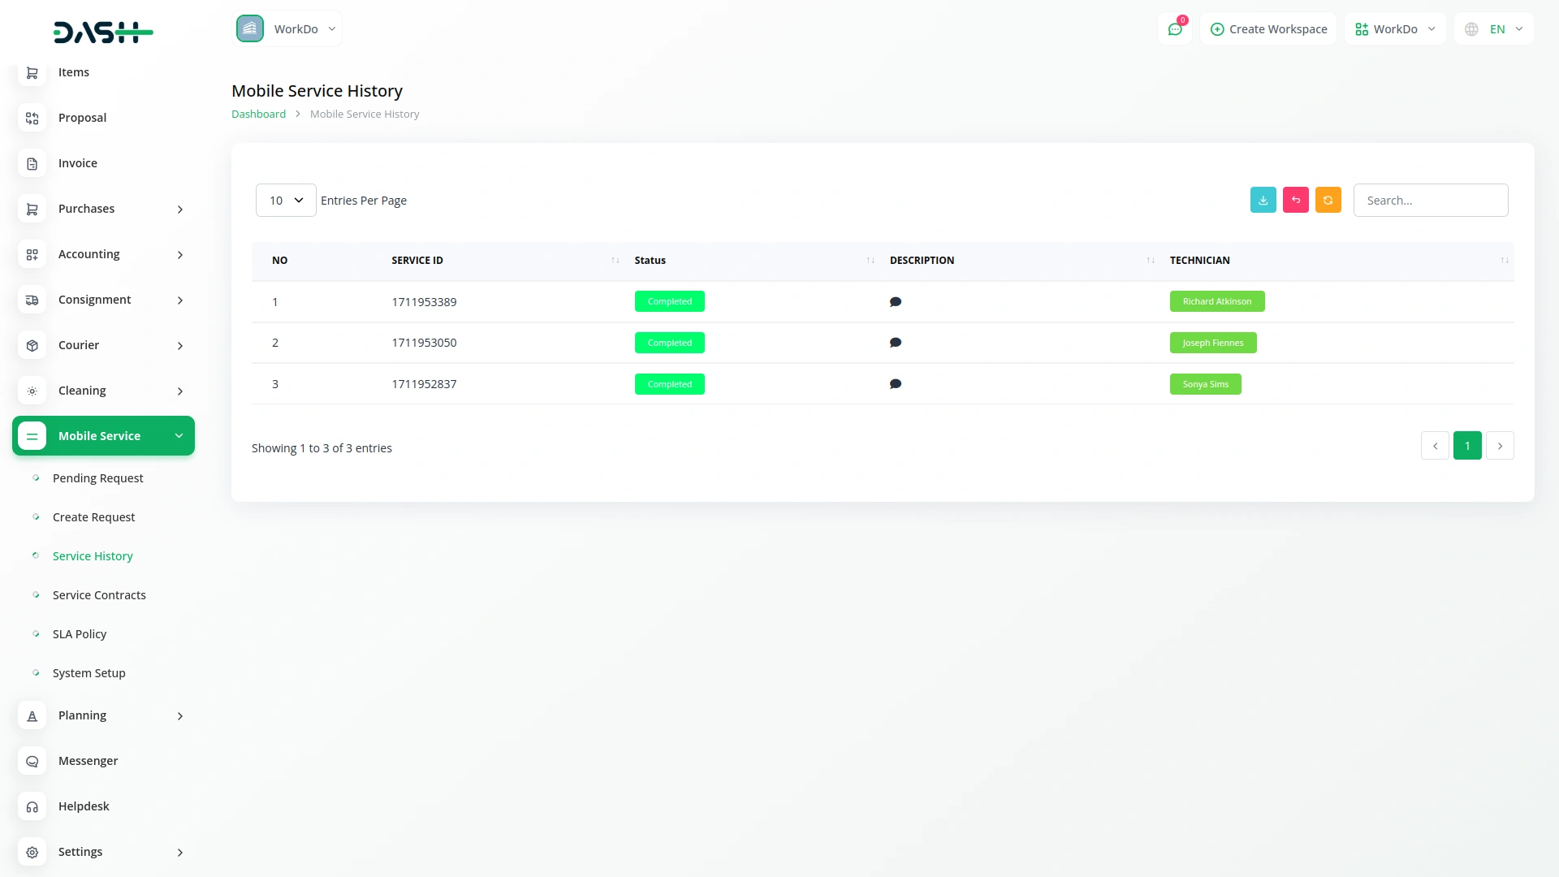
Task: Open Pending Request submenu item
Action: click(x=97, y=478)
